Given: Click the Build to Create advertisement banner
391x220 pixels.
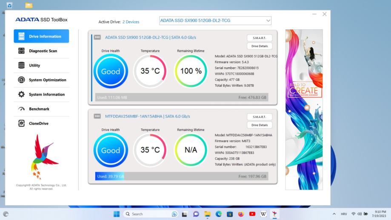Looking at the screenshot, I should [304, 110].
